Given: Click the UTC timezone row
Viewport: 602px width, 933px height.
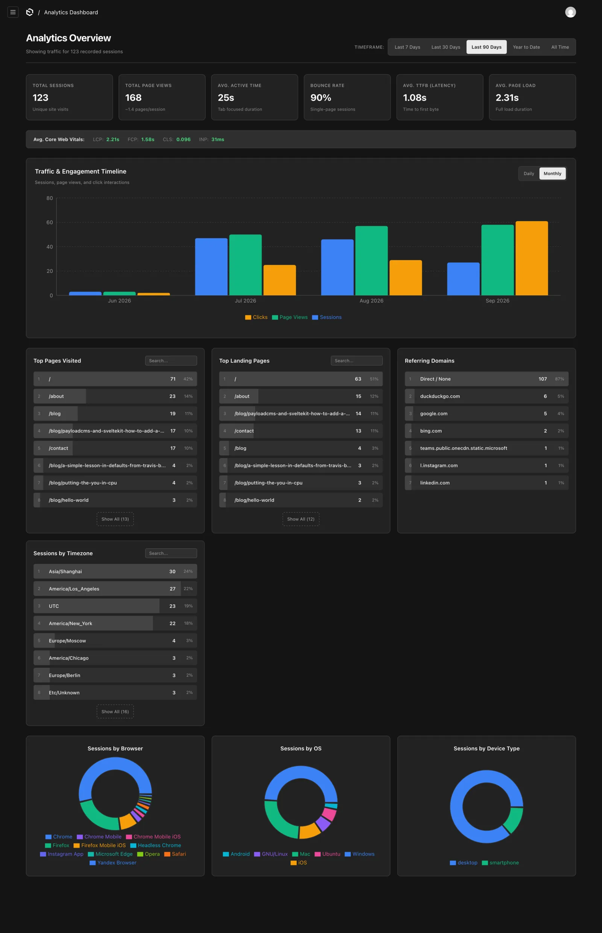Looking at the screenshot, I should (x=115, y=606).
